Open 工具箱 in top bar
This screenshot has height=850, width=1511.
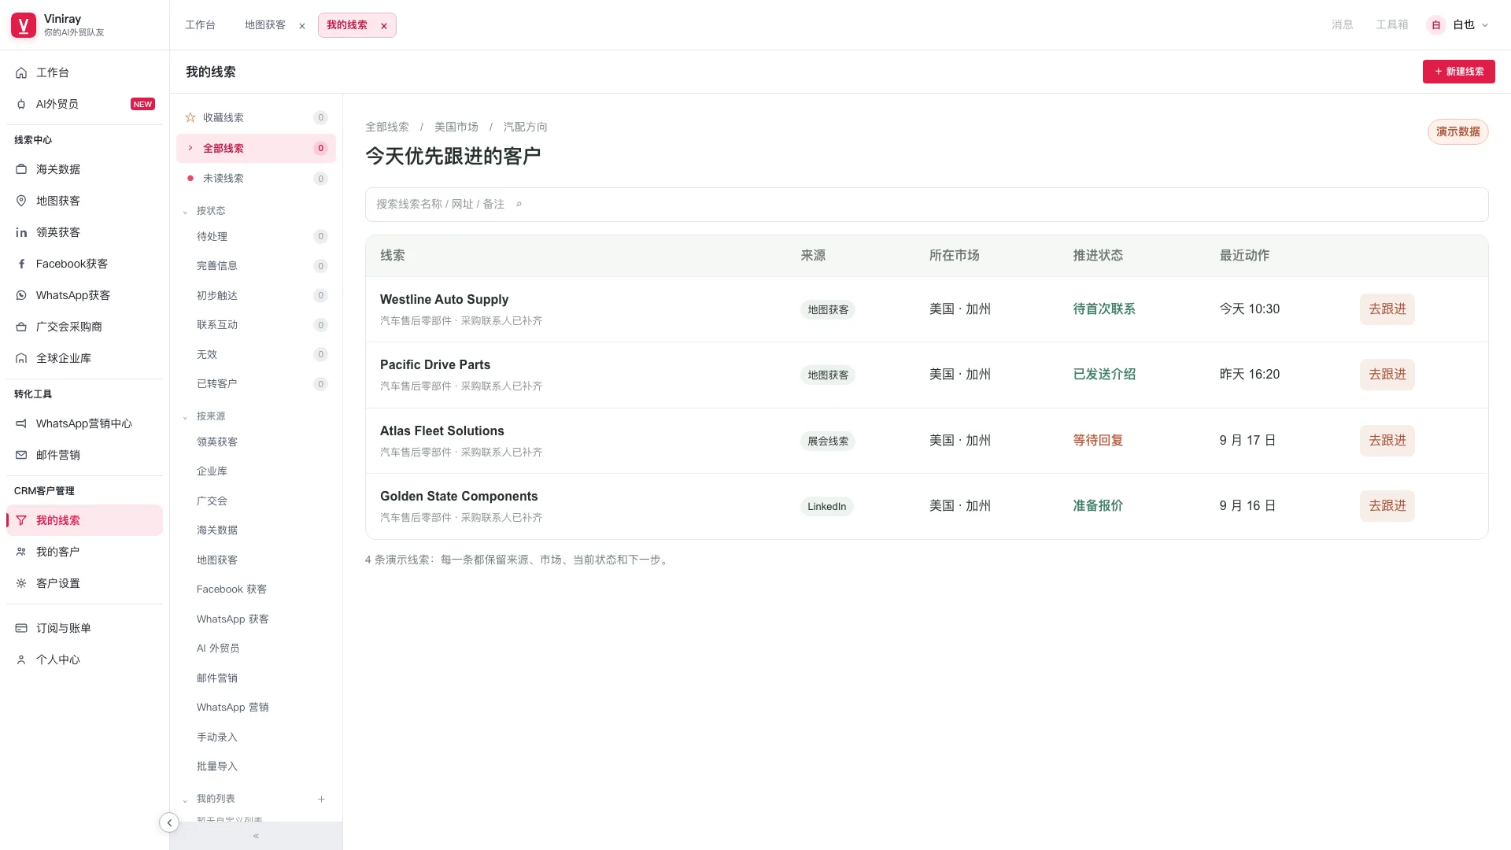1392,25
